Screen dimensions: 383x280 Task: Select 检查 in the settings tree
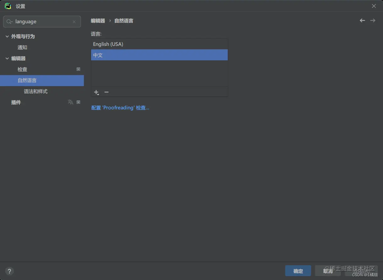click(42, 69)
